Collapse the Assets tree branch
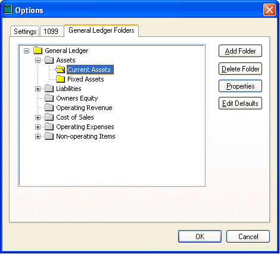This screenshot has height=254, width=280. [38, 60]
